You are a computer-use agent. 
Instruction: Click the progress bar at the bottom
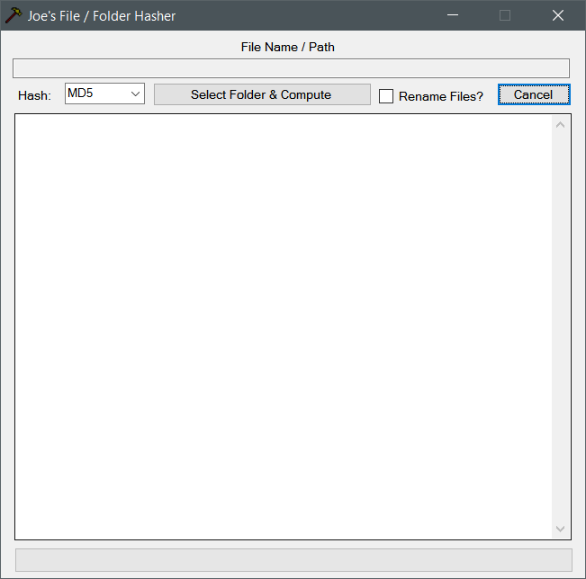tap(293, 560)
